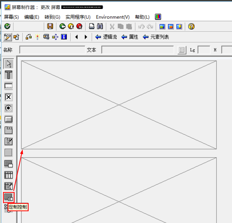Click the green checkmark Enter icon
232x223 pixels.
coord(7,26)
